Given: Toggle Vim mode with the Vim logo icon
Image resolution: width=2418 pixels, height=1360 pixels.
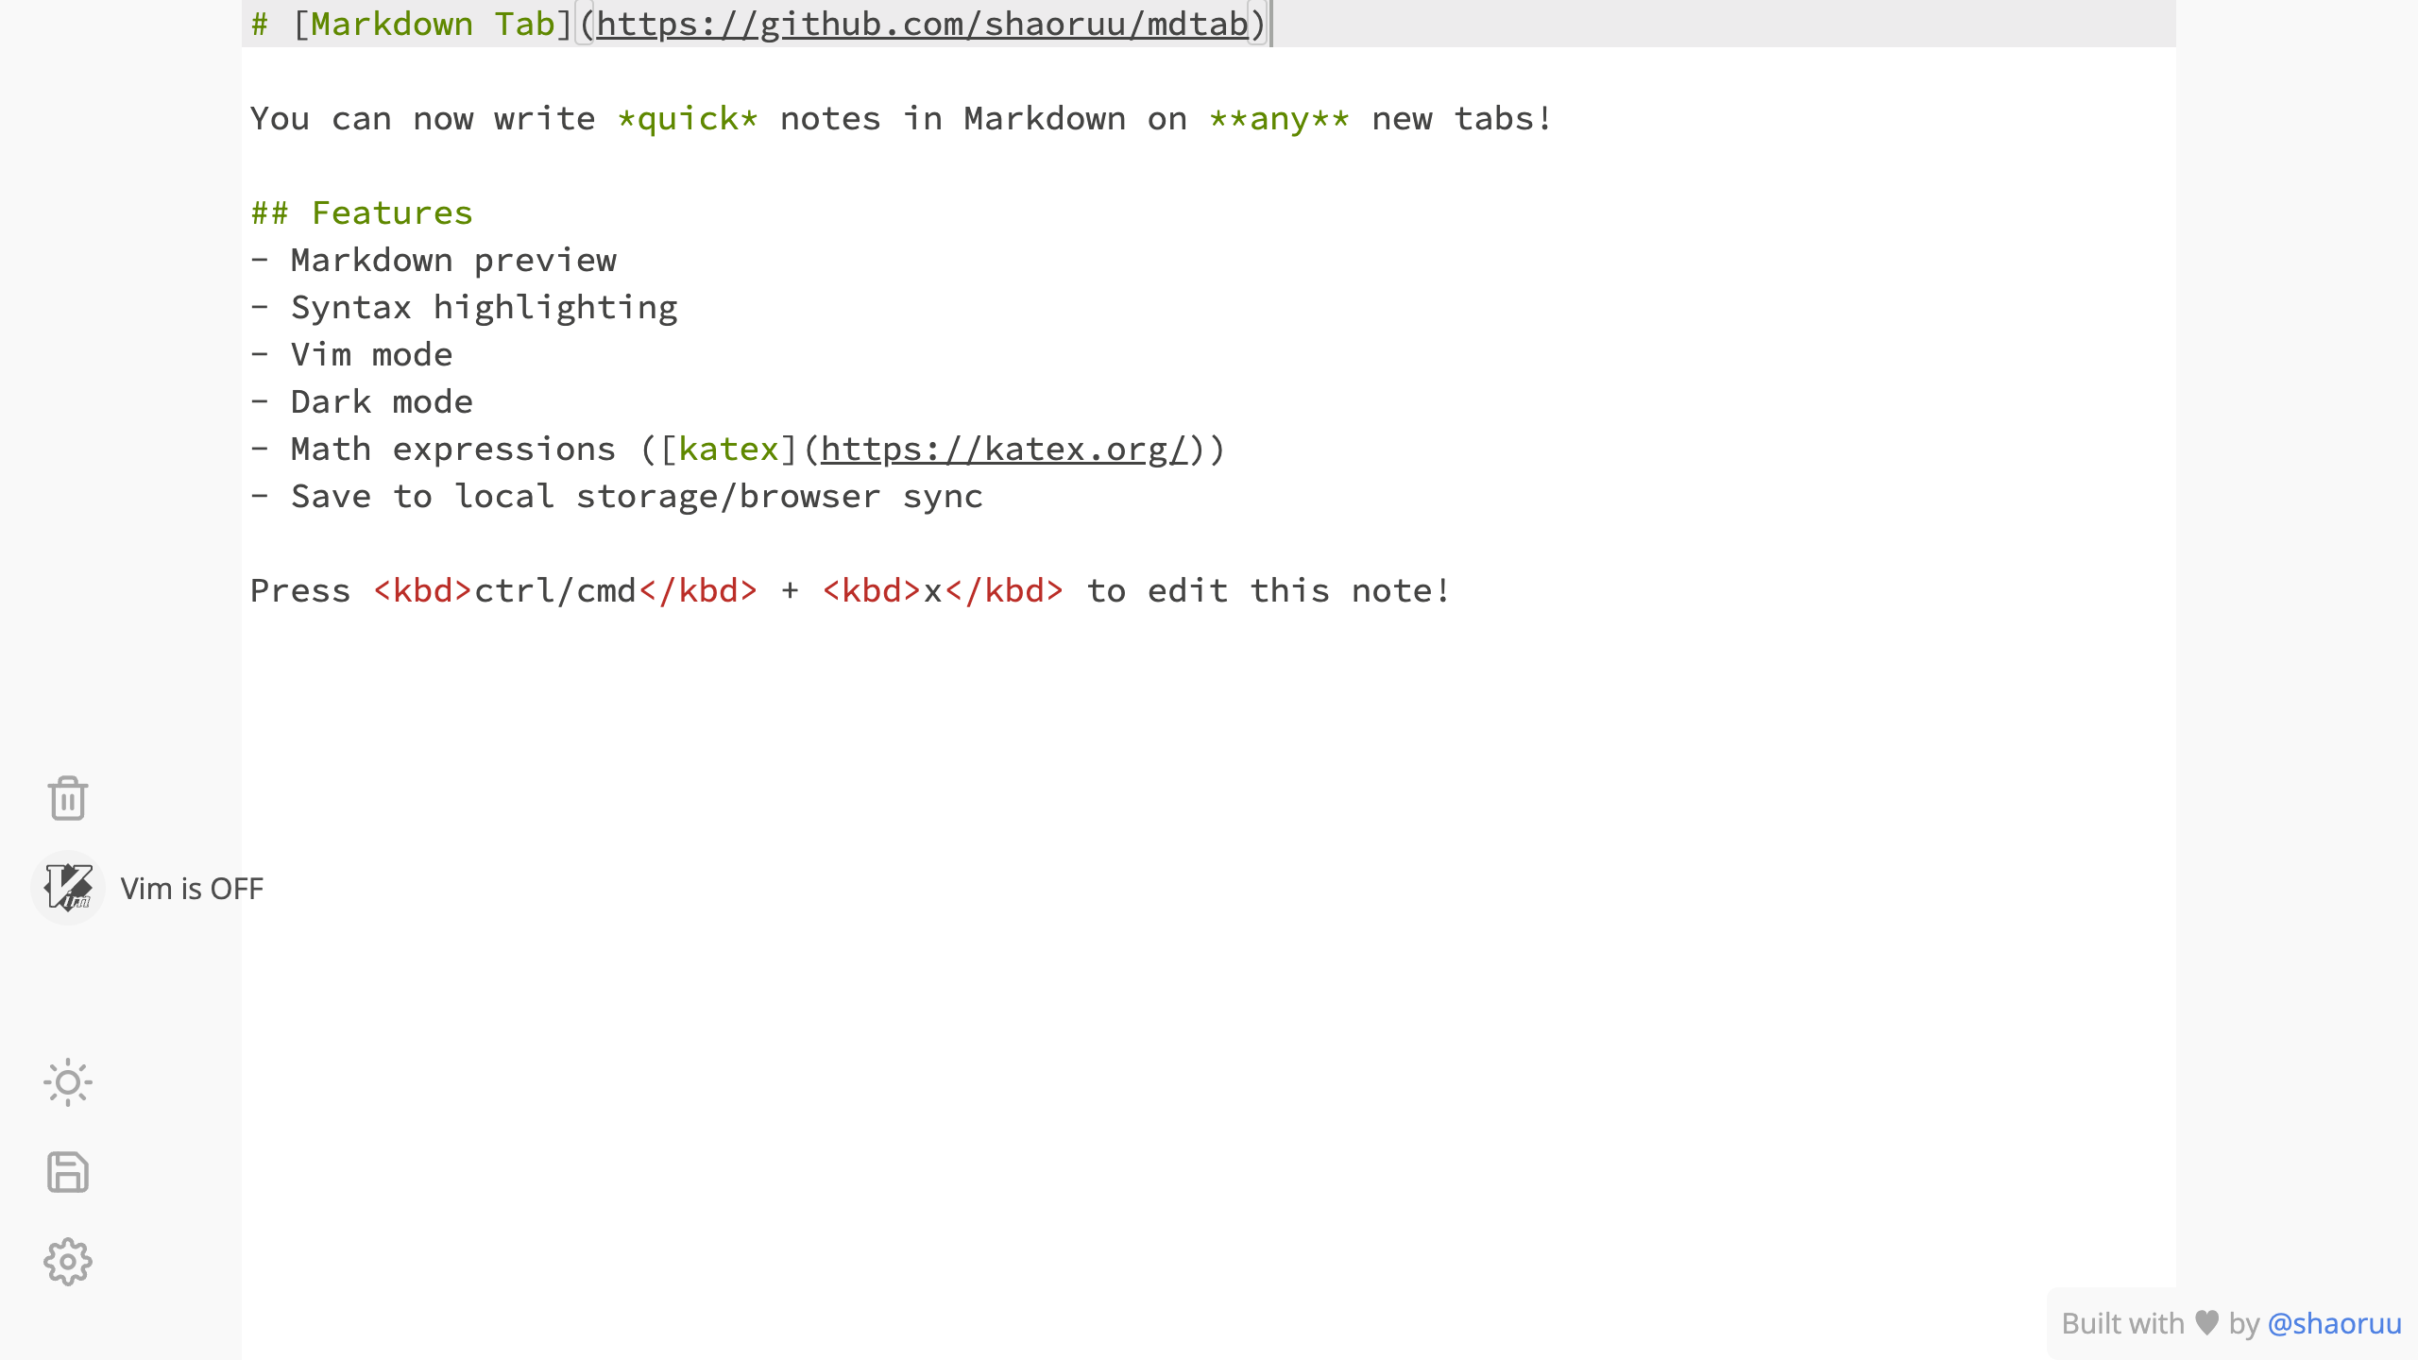Looking at the screenshot, I should click(67, 888).
